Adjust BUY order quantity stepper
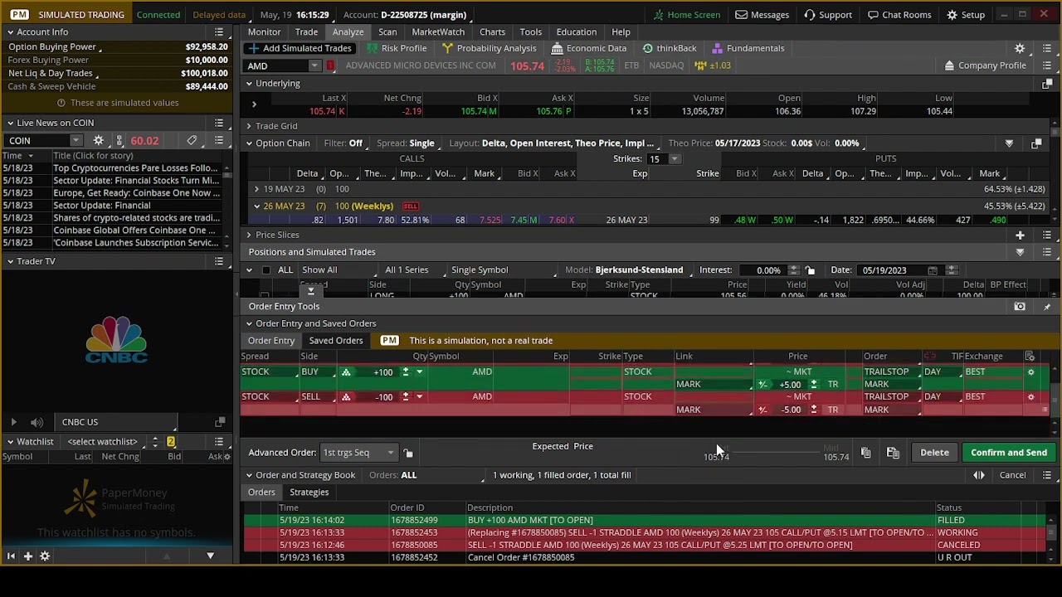The height and width of the screenshot is (597, 1062). click(x=406, y=372)
